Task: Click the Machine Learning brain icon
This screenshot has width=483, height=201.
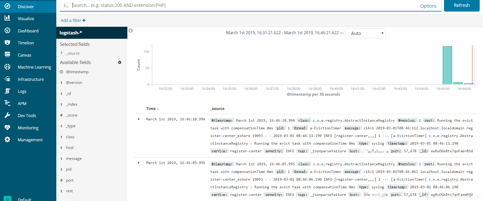Action: [7, 67]
